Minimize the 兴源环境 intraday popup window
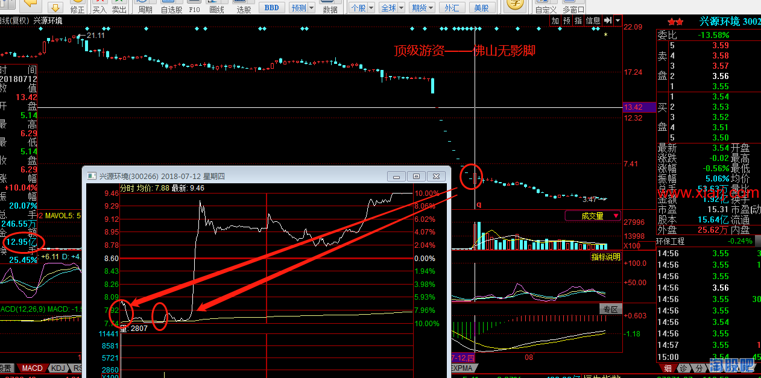The height and width of the screenshot is (378, 761). 397,176
